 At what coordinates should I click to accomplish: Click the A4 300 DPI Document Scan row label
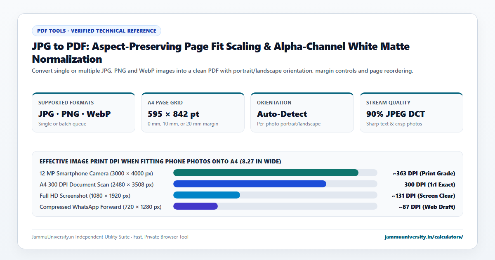click(97, 184)
